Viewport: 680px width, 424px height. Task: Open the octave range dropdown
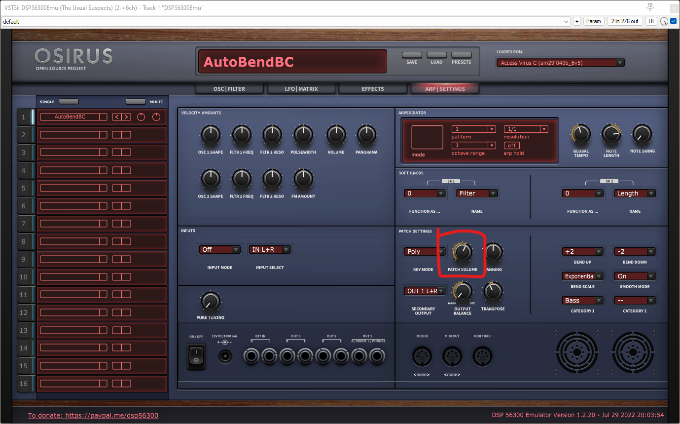coord(474,146)
